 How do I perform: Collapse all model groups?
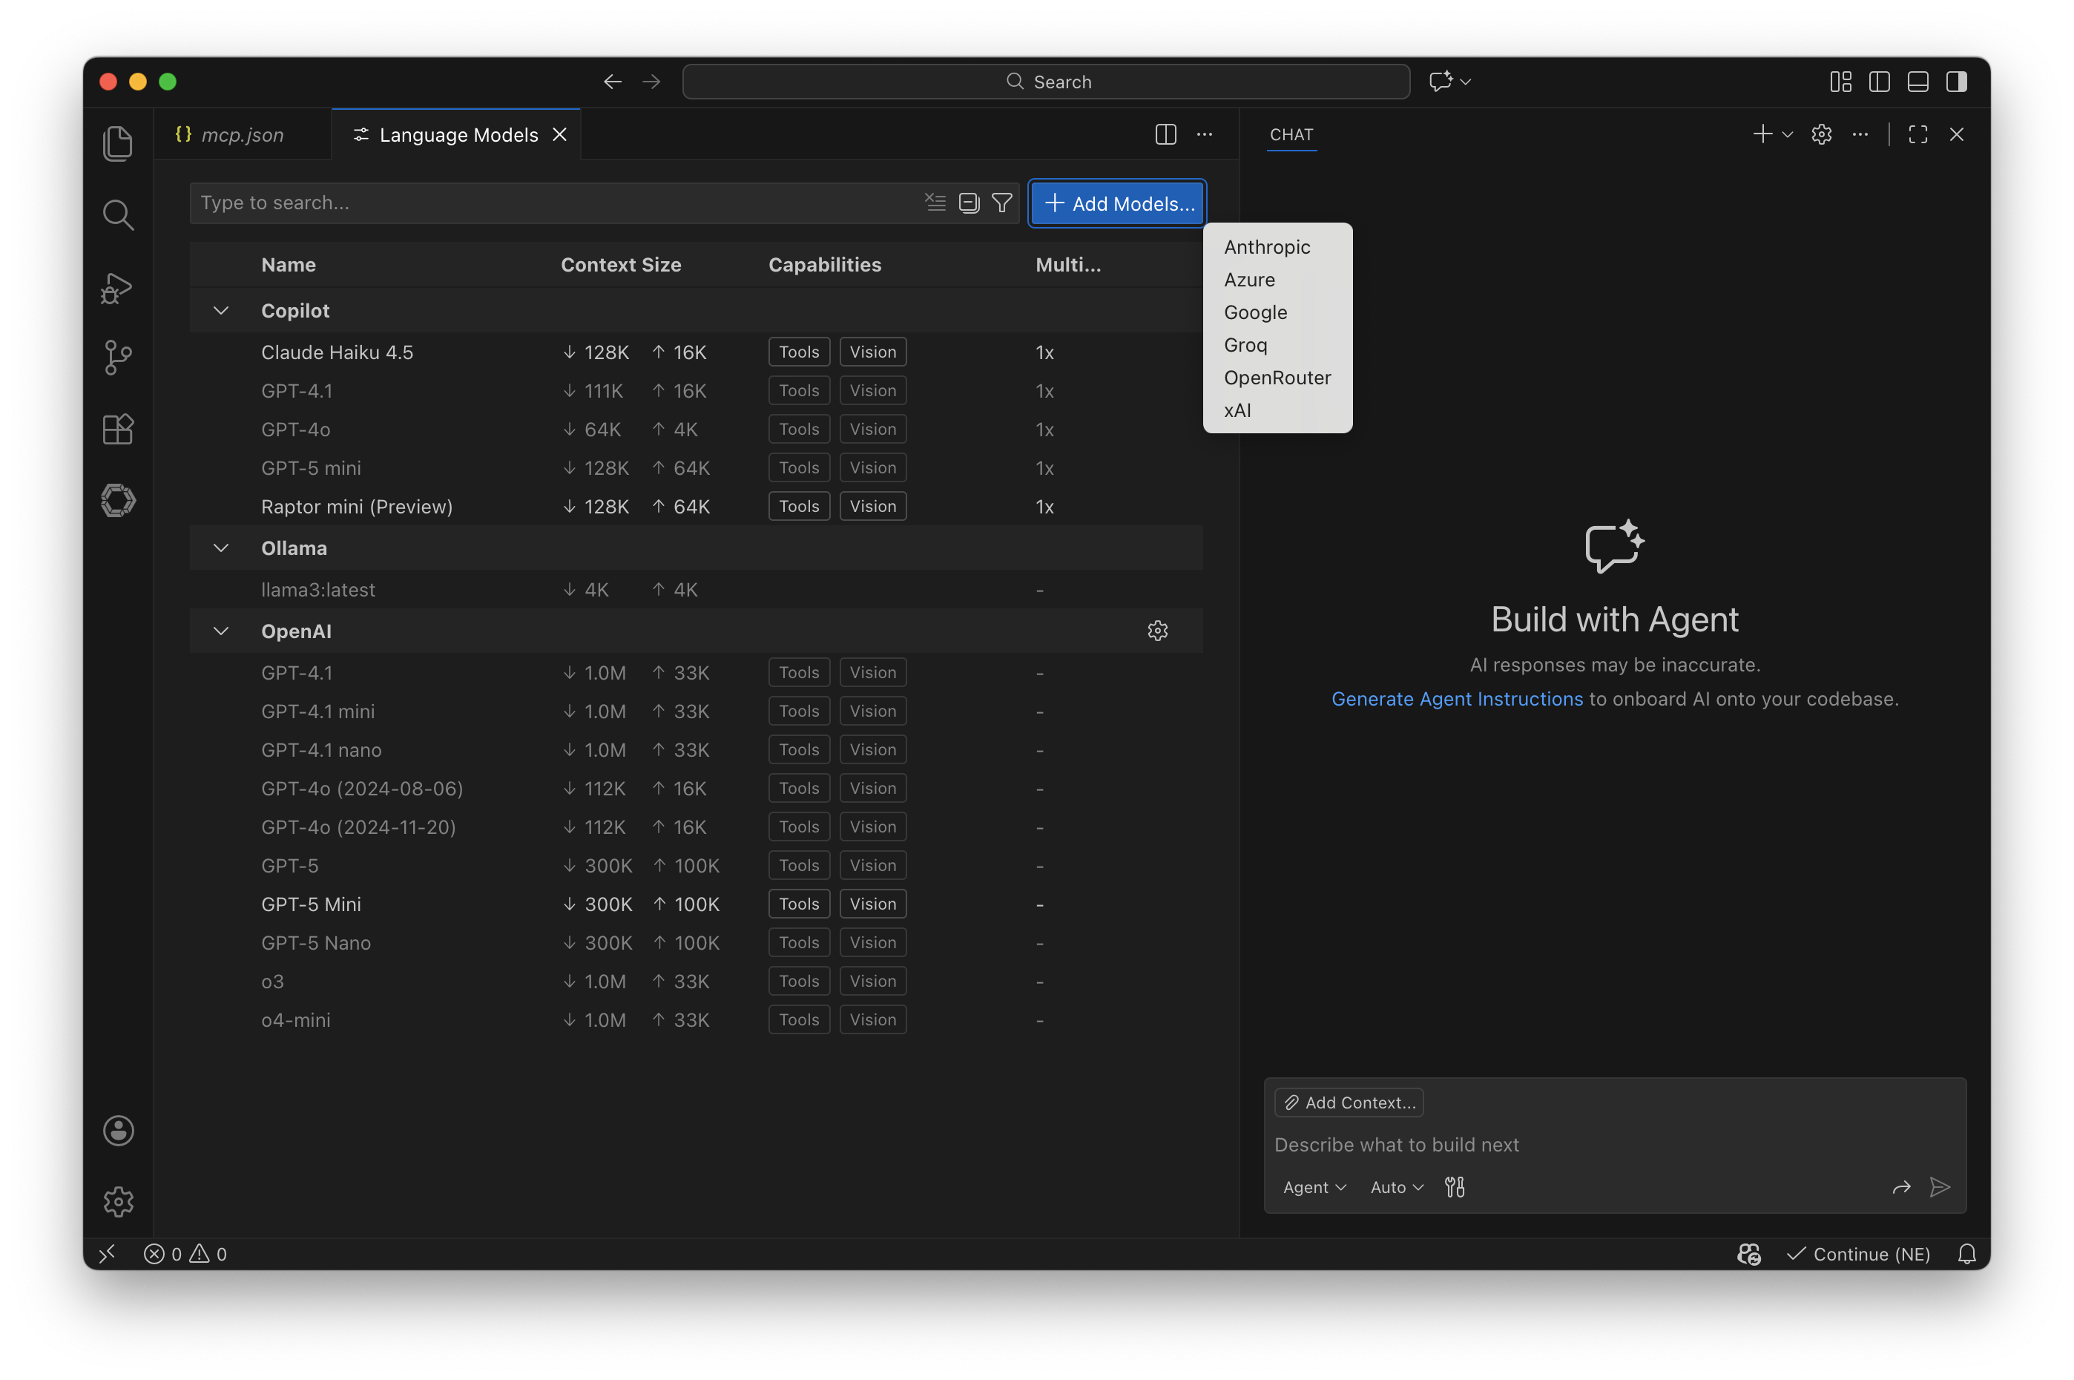[x=969, y=203]
